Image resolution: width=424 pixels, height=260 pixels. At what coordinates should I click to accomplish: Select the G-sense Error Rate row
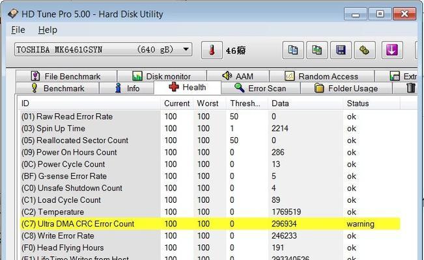pos(210,176)
